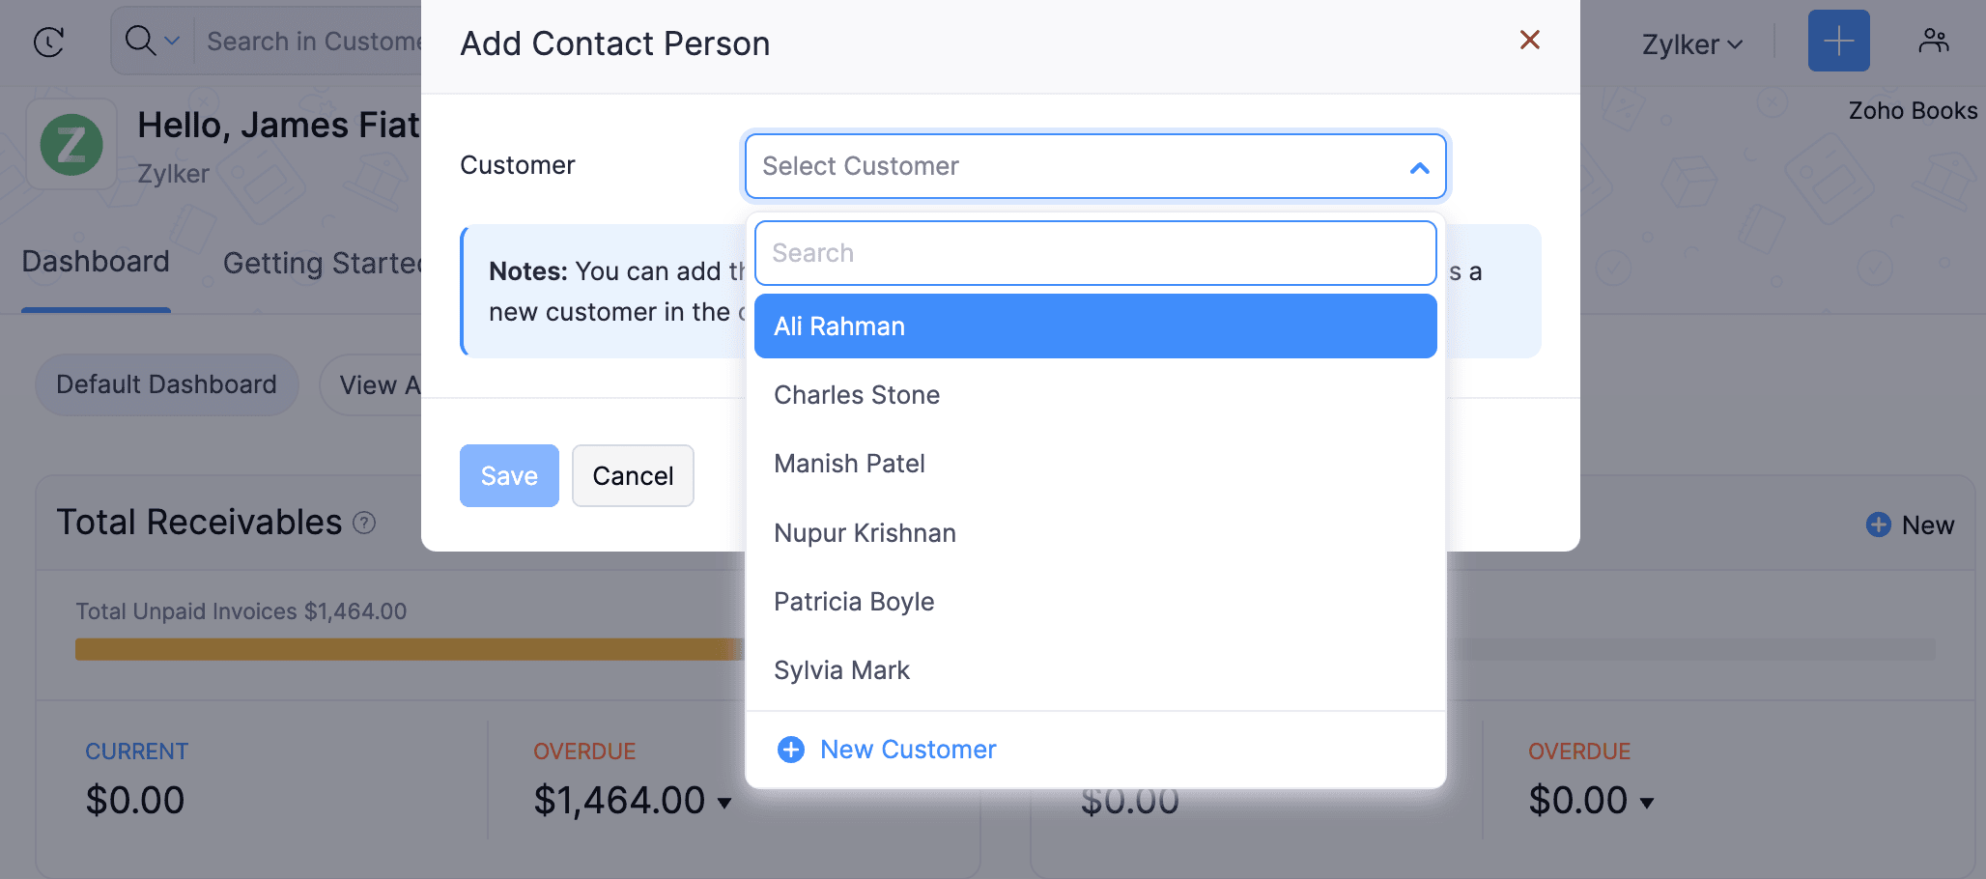Click the Zylker organization logo avatar
1986x879 pixels.
point(71,145)
